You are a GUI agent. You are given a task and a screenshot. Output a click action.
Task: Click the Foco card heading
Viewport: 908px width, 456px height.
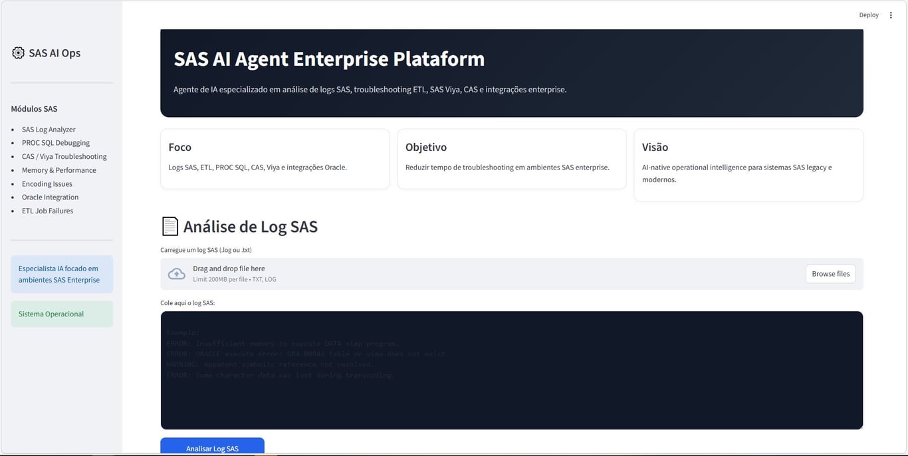click(180, 147)
